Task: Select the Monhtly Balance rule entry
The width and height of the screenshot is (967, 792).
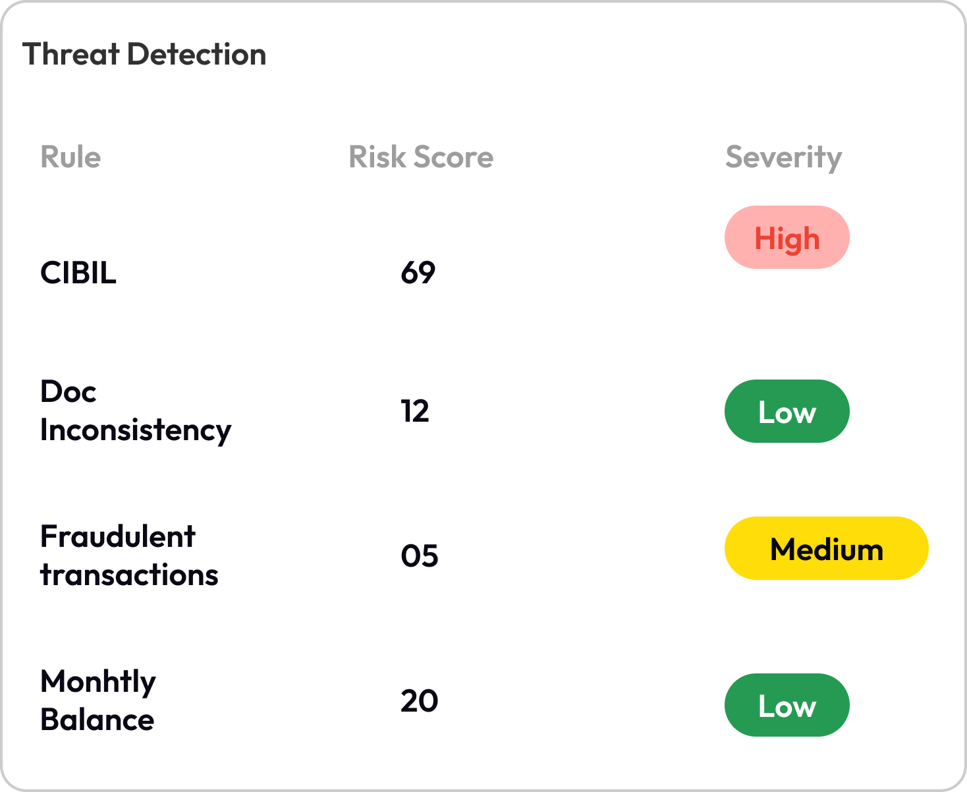Action: (x=97, y=700)
